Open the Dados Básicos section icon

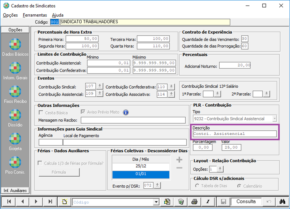tap(15, 44)
